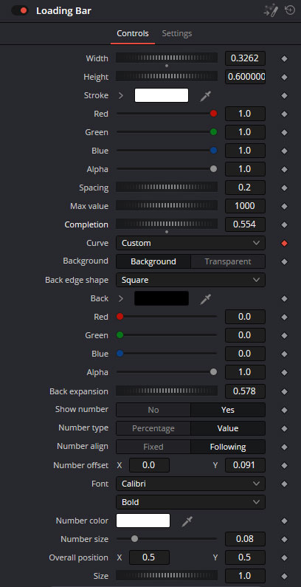Pick Back color with the eyedropper
The width and height of the screenshot is (301, 587).
pos(205,298)
